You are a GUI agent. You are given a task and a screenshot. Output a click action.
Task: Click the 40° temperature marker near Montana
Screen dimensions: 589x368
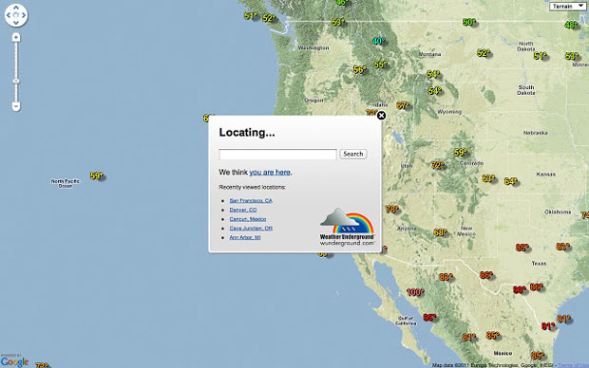[379, 41]
